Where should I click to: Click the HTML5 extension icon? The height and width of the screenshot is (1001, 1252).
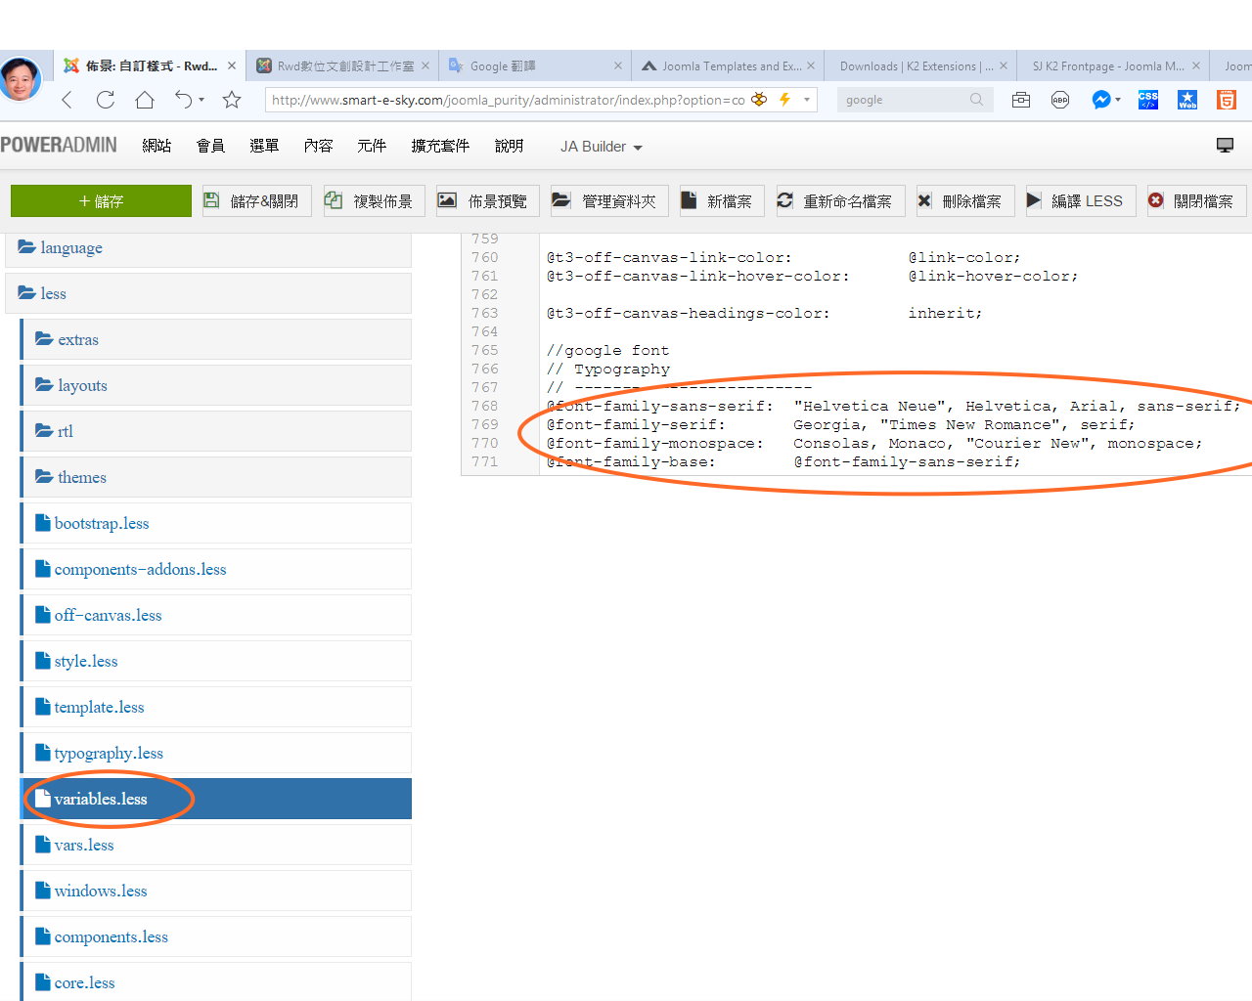1227,100
